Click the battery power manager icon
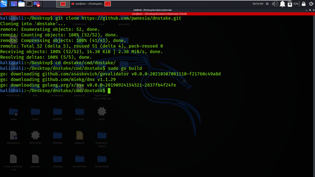This screenshot has width=315, height=177. click(x=290, y=4)
